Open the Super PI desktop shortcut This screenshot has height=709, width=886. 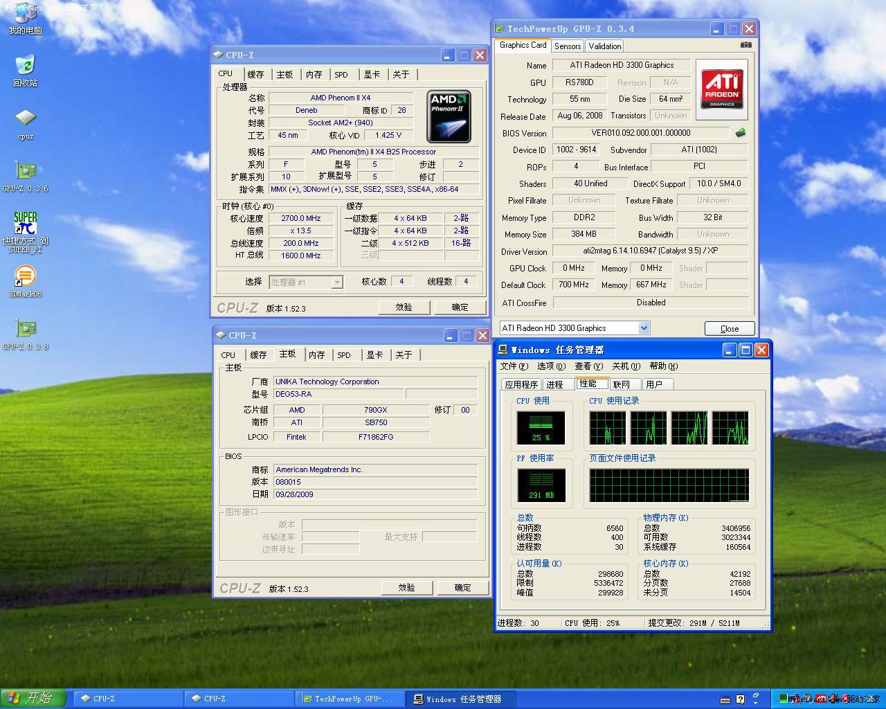(x=25, y=224)
